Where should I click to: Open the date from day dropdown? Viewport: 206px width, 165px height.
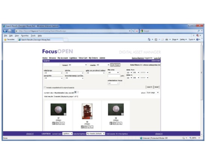pos(130,72)
